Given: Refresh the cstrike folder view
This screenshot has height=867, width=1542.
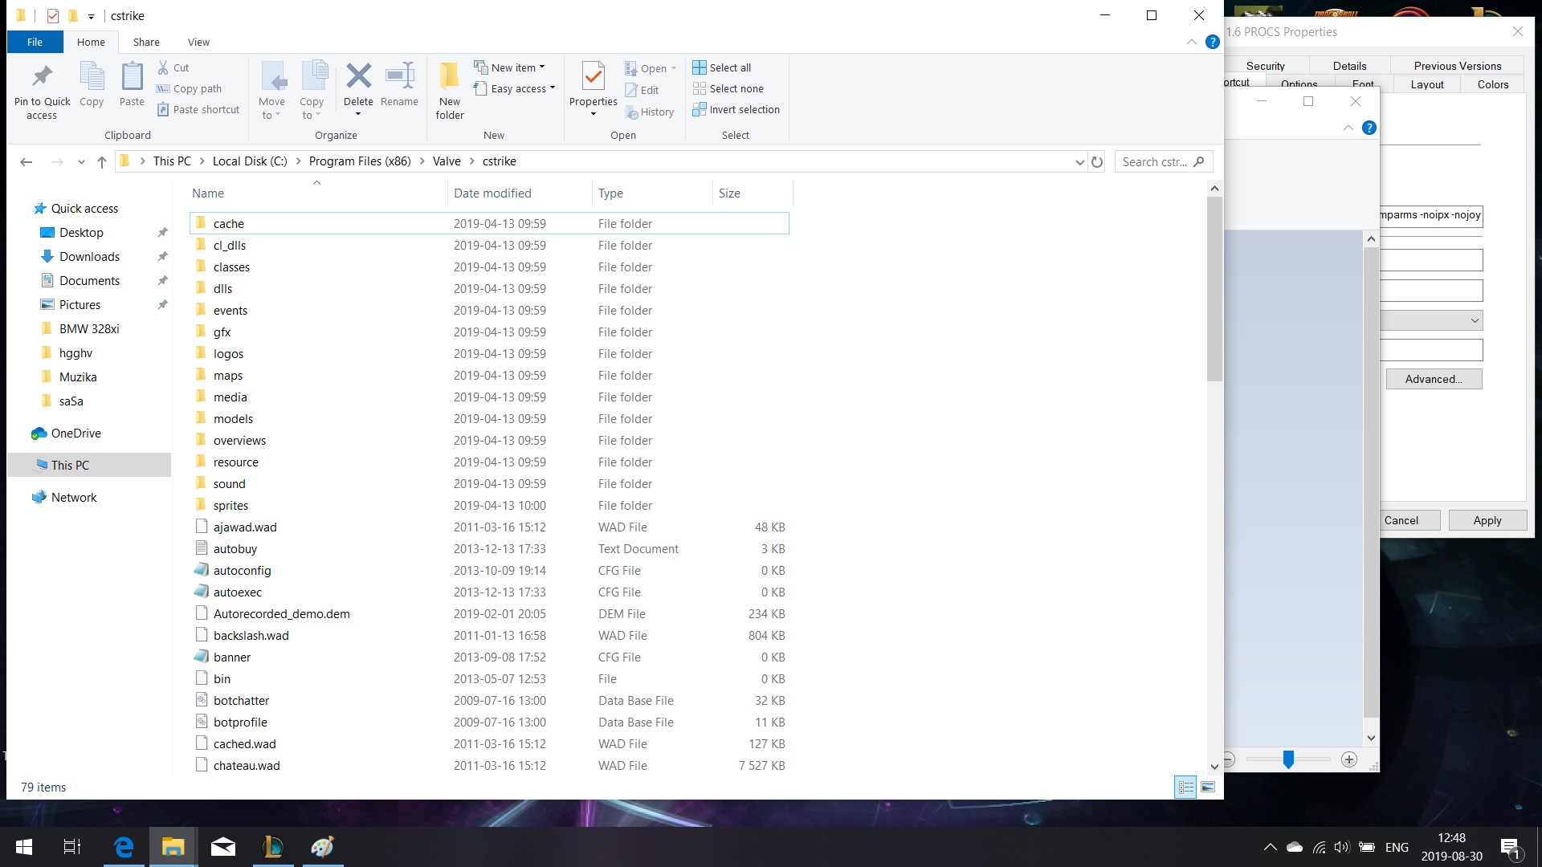Looking at the screenshot, I should click(x=1097, y=161).
